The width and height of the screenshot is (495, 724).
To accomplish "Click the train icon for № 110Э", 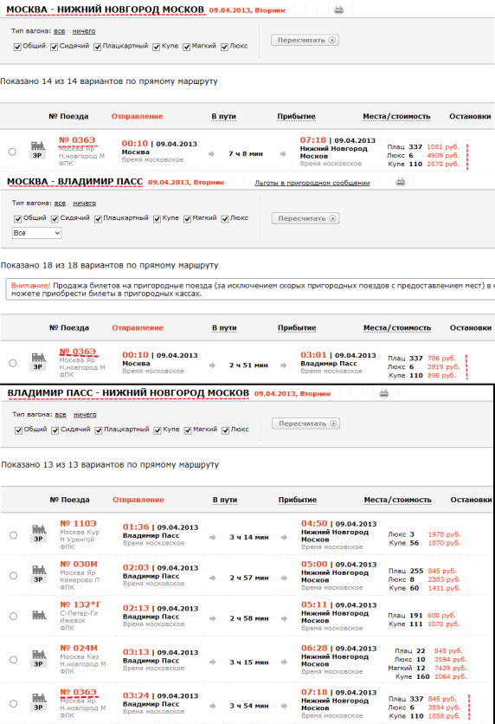I will tap(39, 530).
